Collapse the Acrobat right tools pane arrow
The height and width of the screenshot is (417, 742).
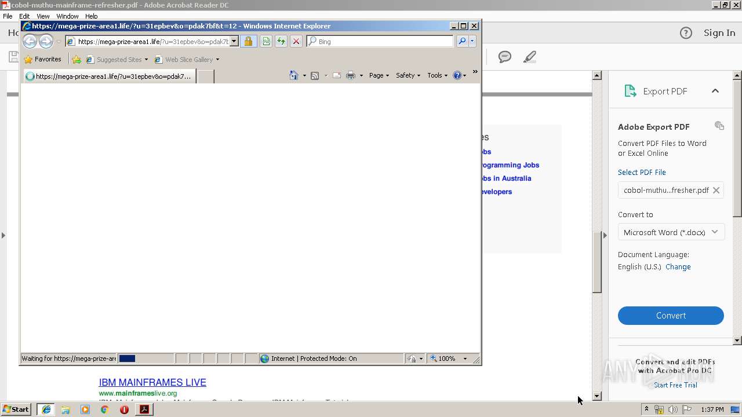point(605,235)
